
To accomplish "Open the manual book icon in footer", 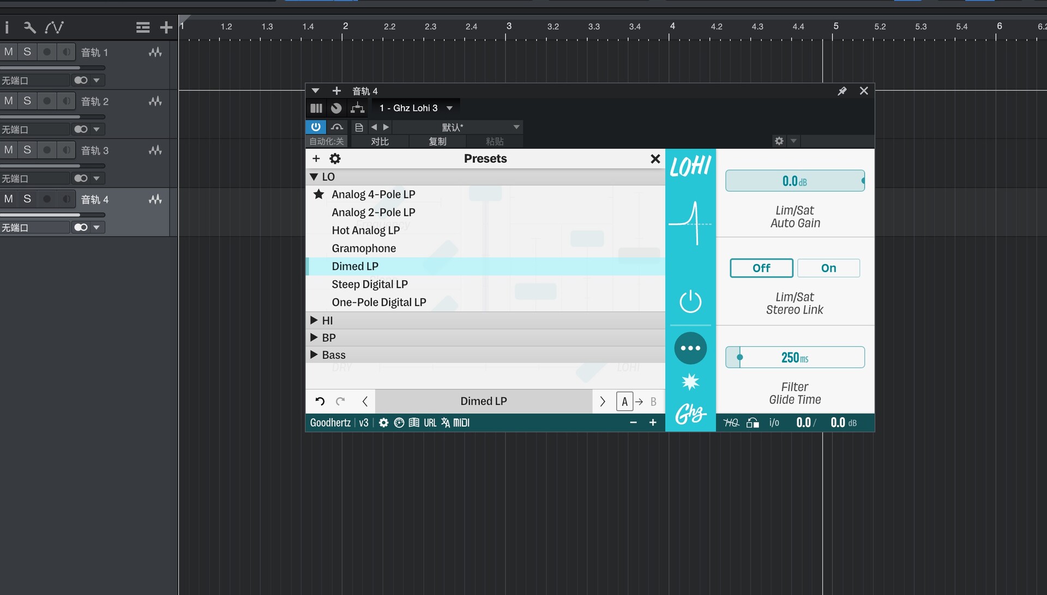I will point(414,423).
